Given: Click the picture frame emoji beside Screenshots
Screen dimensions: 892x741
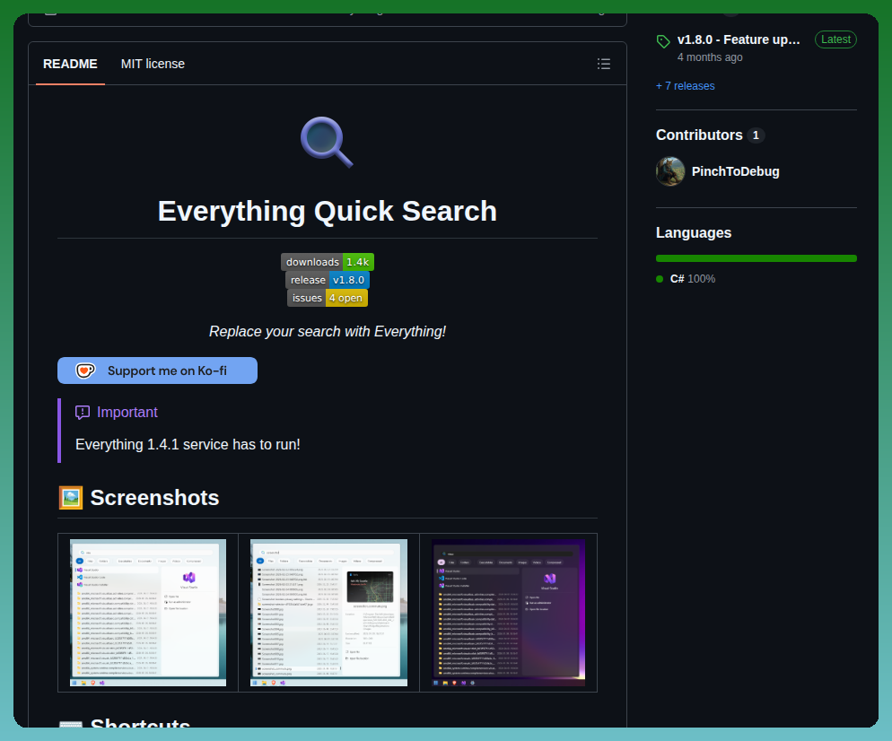Looking at the screenshot, I should (x=71, y=498).
